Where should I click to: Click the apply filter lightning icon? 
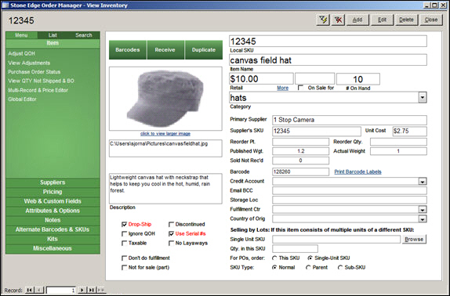(323, 20)
